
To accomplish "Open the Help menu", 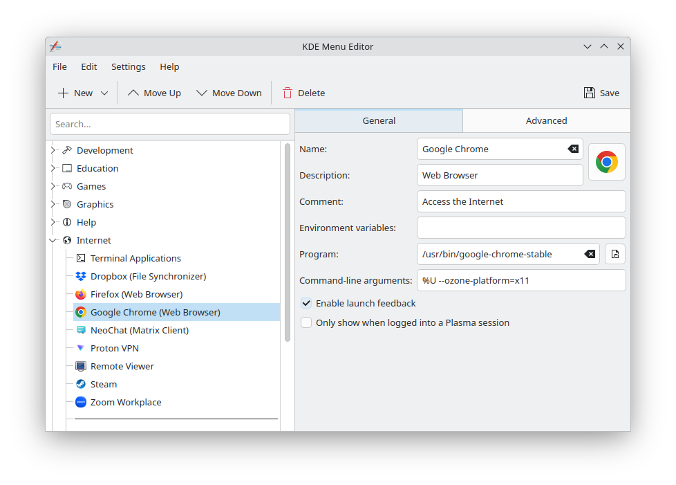I will tap(169, 67).
